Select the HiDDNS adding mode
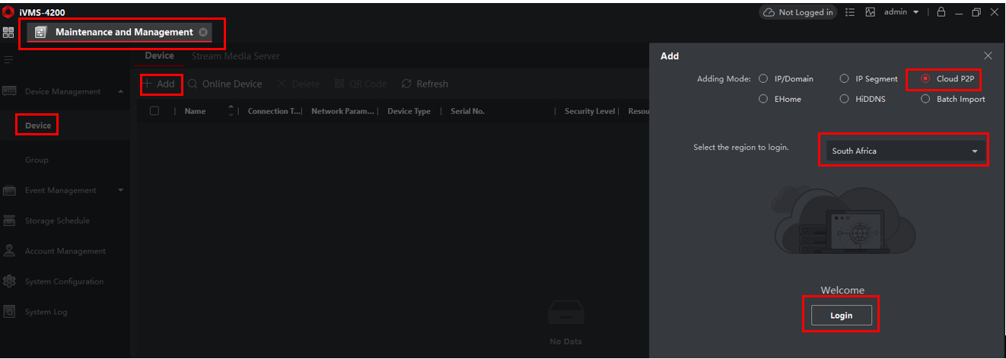Screen dimensions: 1006x359 coord(844,99)
